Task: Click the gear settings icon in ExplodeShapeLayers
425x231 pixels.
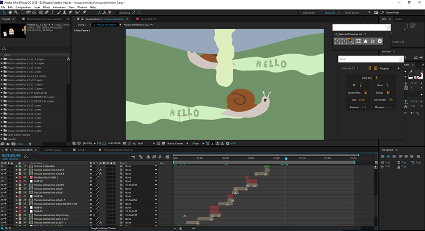Action: point(380,41)
